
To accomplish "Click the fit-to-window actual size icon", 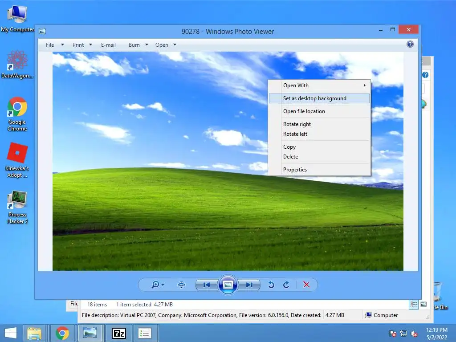I will click(x=182, y=285).
